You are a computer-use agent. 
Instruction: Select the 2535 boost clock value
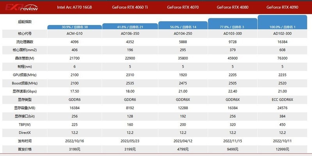pos(130,83)
